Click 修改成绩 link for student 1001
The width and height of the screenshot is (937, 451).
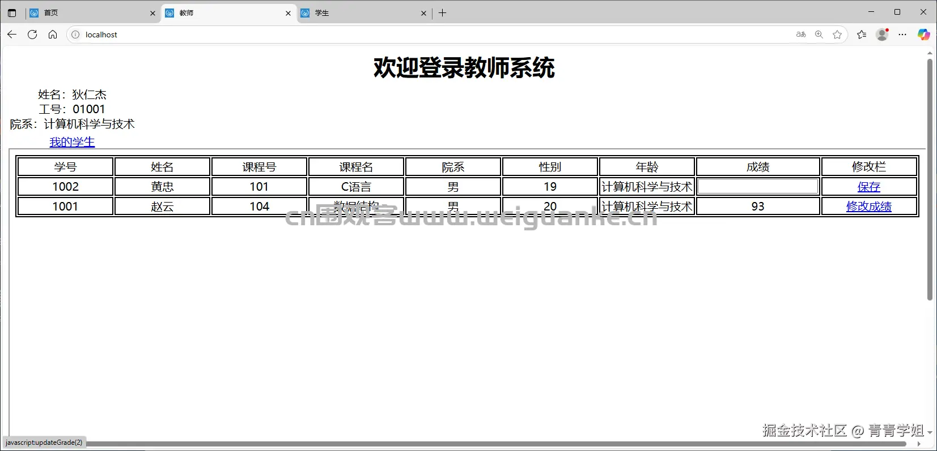click(869, 207)
